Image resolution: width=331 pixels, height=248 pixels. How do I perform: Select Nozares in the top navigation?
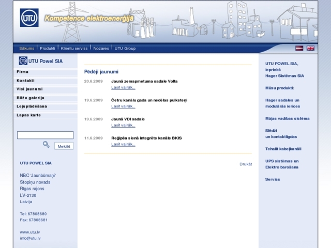click(101, 48)
